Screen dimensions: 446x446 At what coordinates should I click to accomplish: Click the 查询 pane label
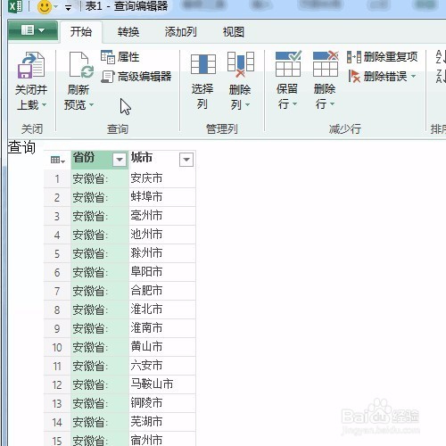coord(21,147)
